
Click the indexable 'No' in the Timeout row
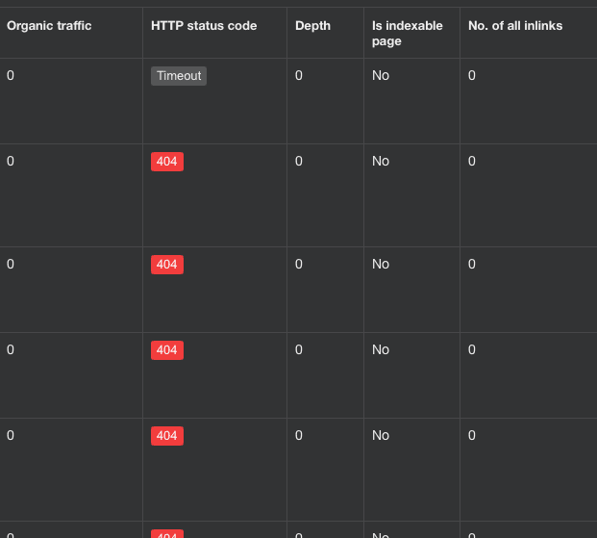click(381, 76)
